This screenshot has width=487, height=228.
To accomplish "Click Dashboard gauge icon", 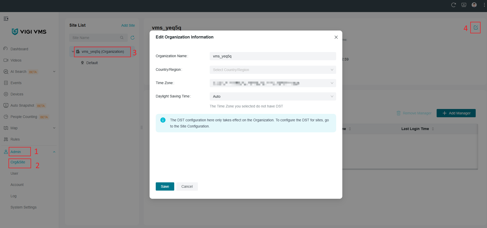I will click(6, 49).
